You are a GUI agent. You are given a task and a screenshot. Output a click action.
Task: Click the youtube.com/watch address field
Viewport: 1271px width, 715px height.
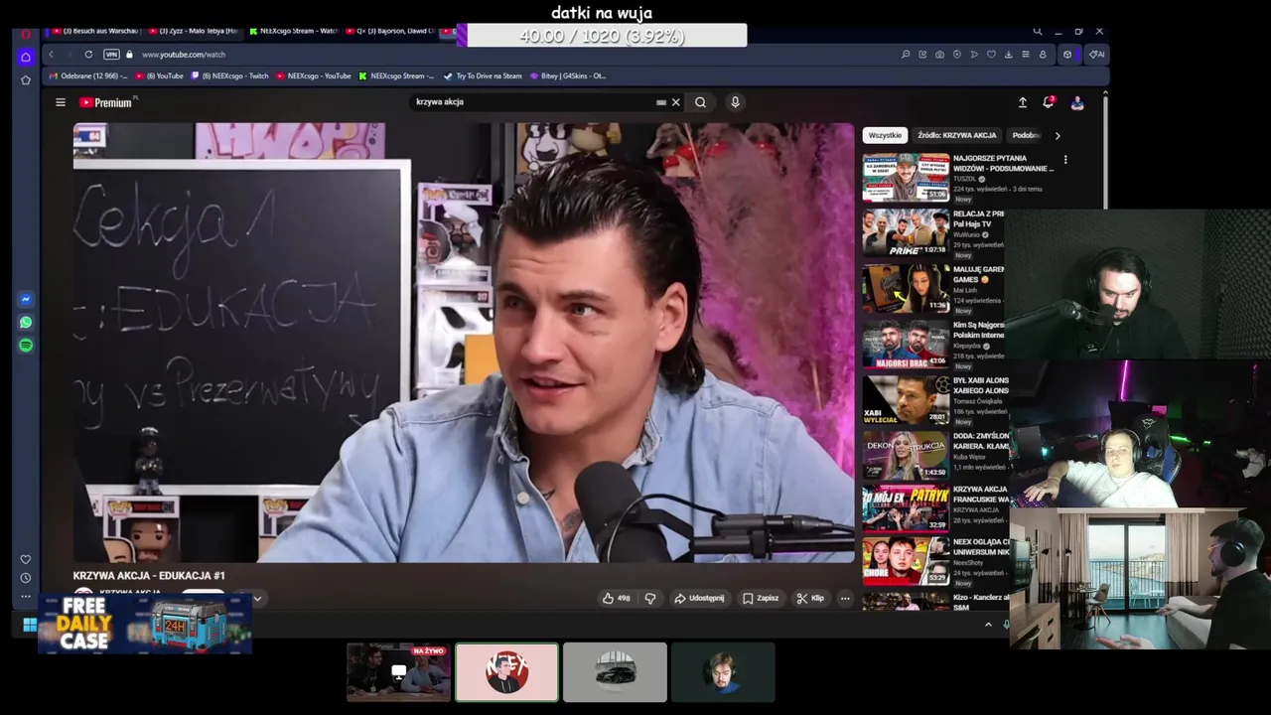(184, 55)
